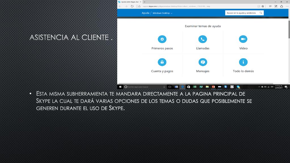Open the Edge Hub icon
Image resolution: width=290 pixels, height=163 pixels.
(x=270, y=6)
